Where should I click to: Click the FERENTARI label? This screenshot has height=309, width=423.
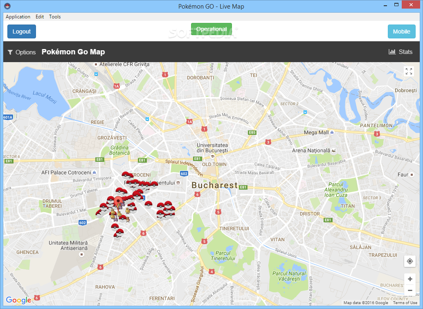click(162, 298)
